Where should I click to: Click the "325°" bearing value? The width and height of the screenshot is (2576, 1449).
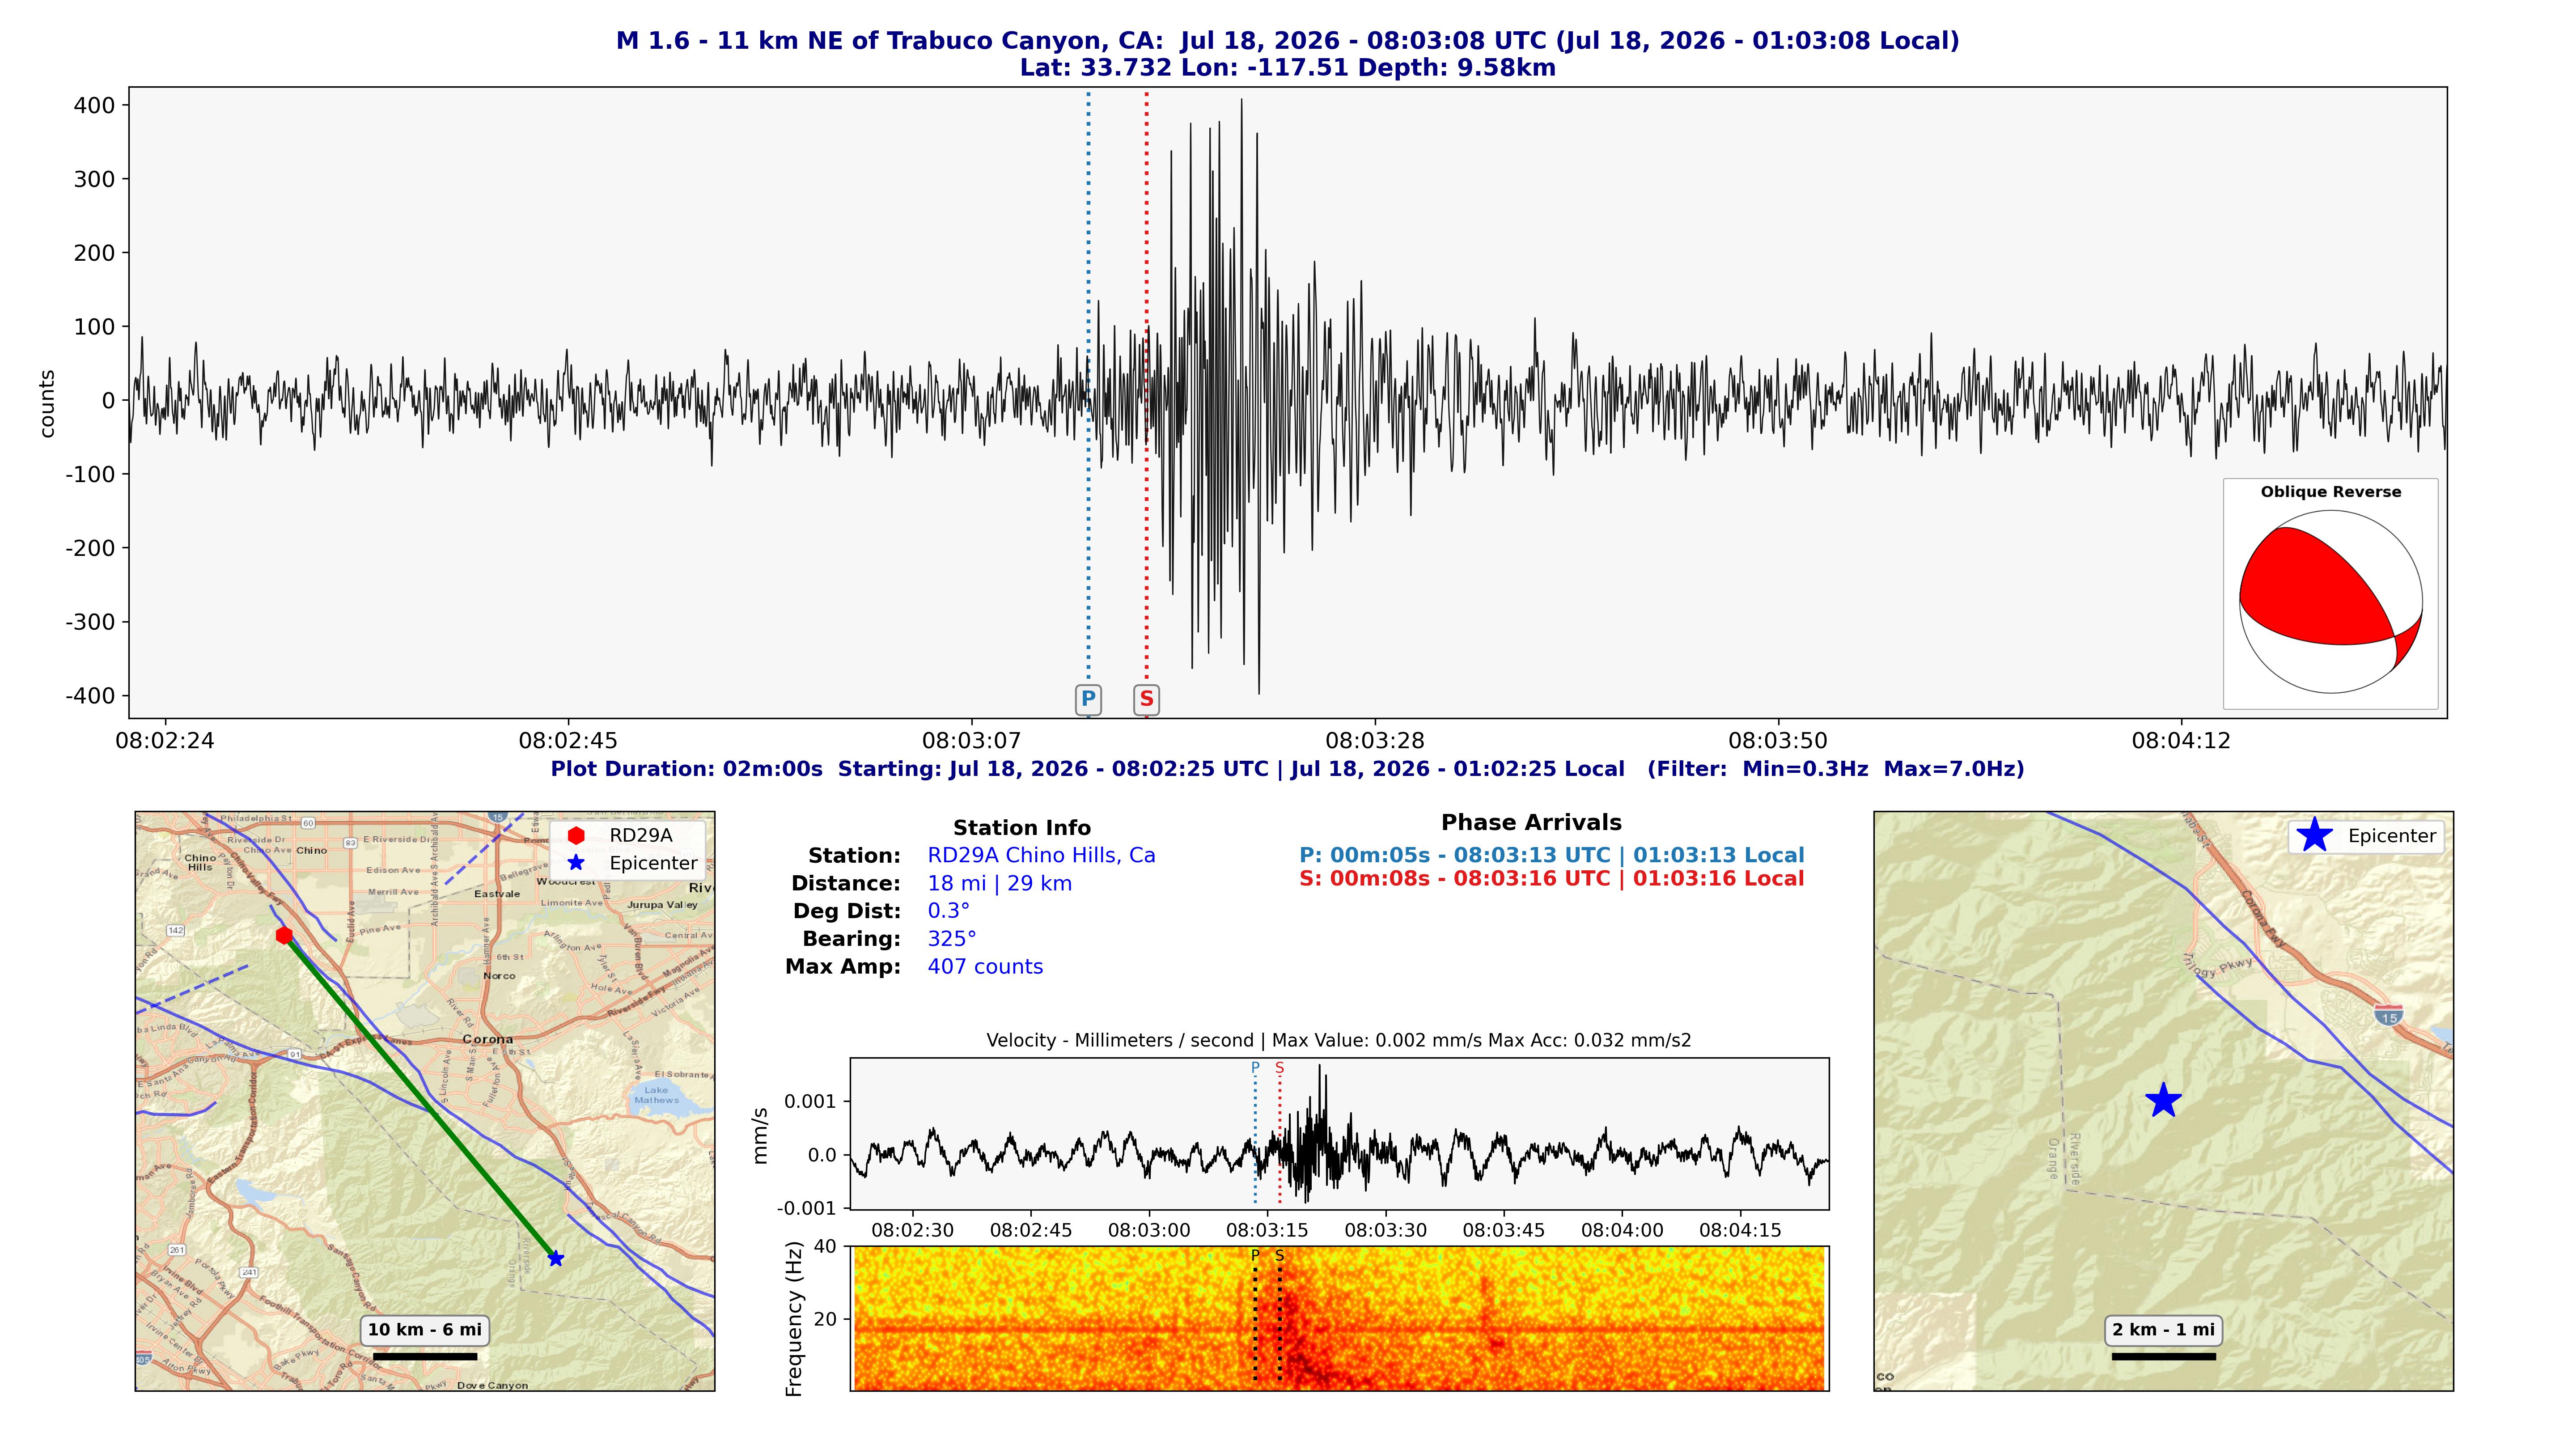click(952, 939)
